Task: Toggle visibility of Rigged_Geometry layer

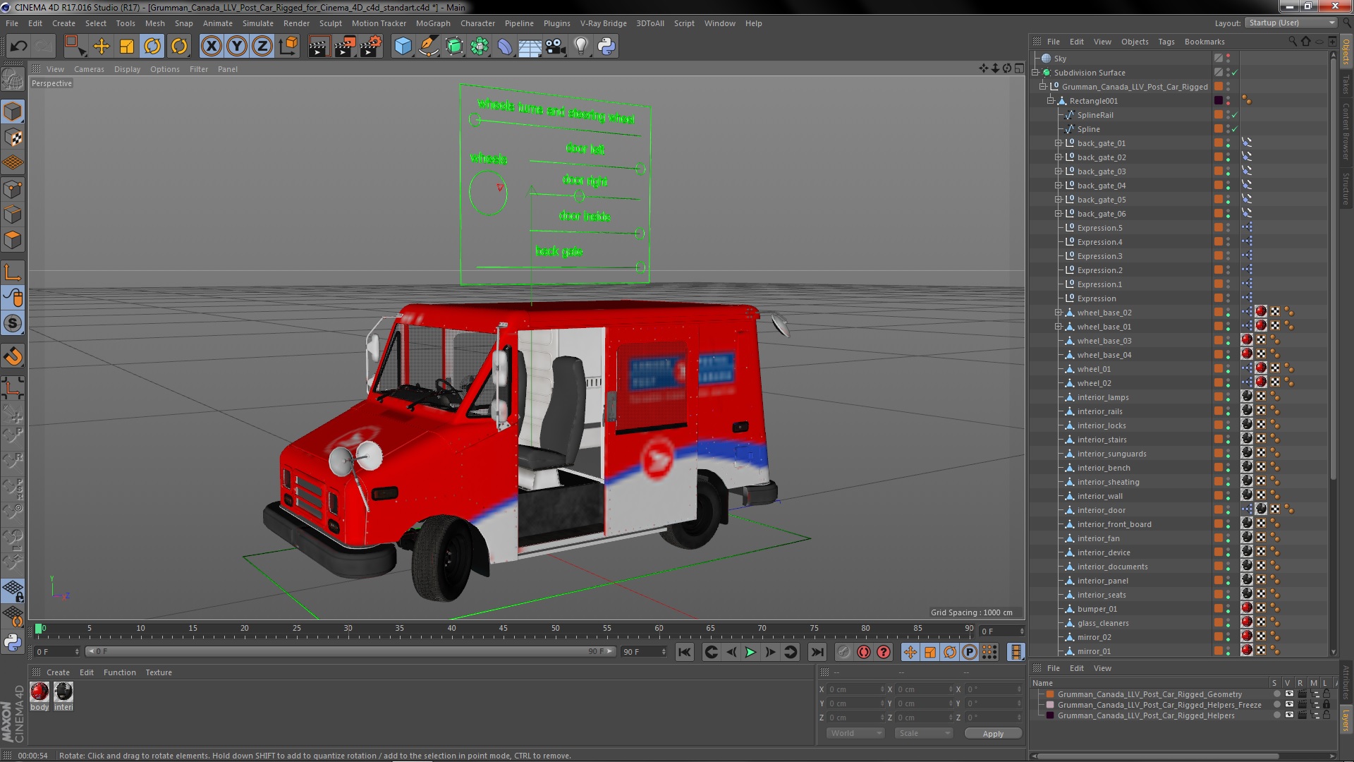Action: [1289, 694]
